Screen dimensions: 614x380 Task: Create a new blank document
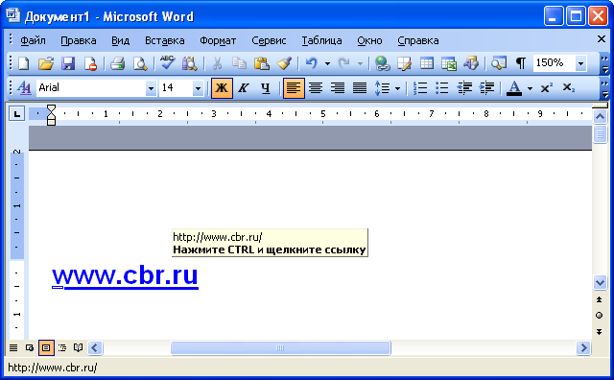24,63
